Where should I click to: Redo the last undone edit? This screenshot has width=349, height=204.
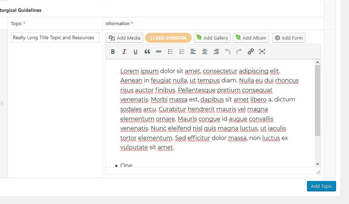(239, 51)
